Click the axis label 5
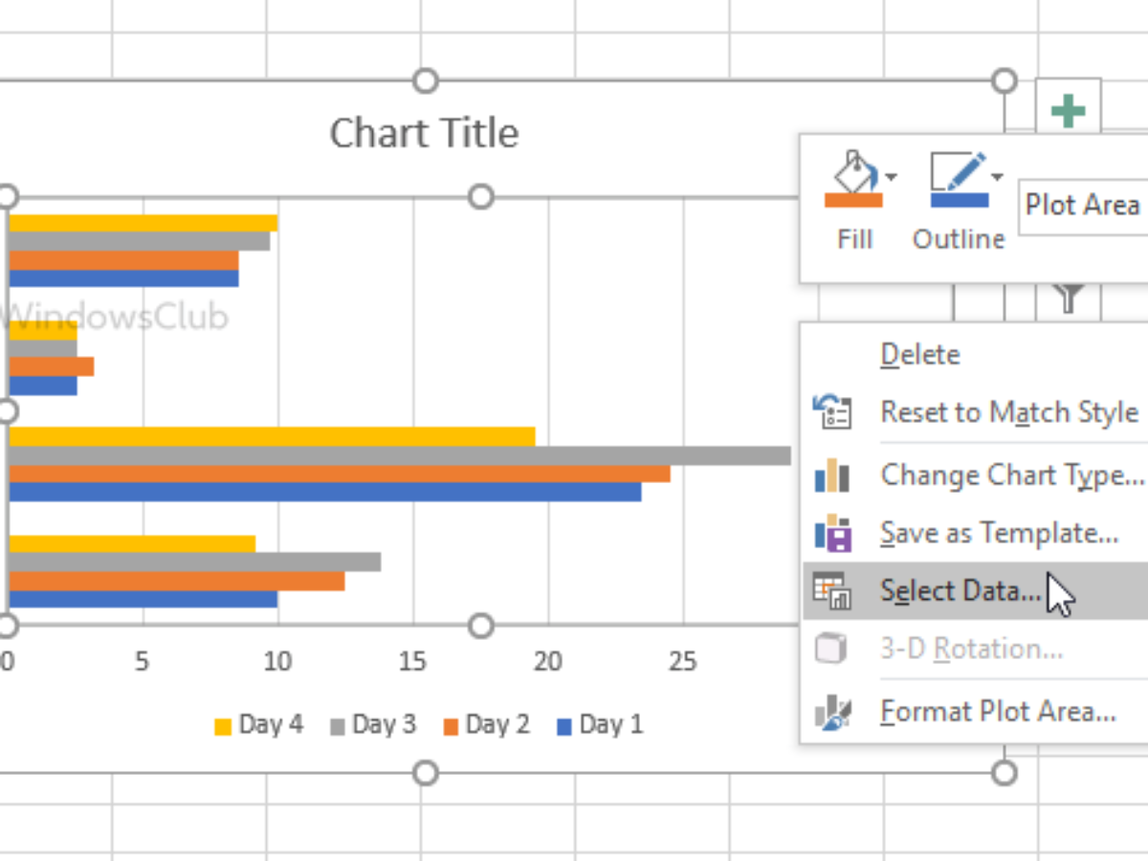Viewport: 1148px width, 861px height. (x=143, y=662)
